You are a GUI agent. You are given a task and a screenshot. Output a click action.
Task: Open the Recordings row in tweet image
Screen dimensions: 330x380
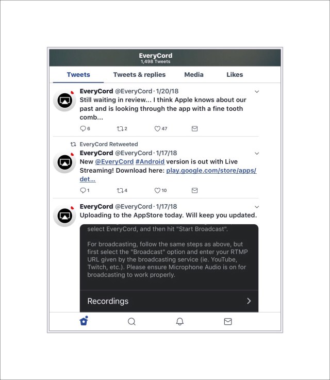[169, 301]
